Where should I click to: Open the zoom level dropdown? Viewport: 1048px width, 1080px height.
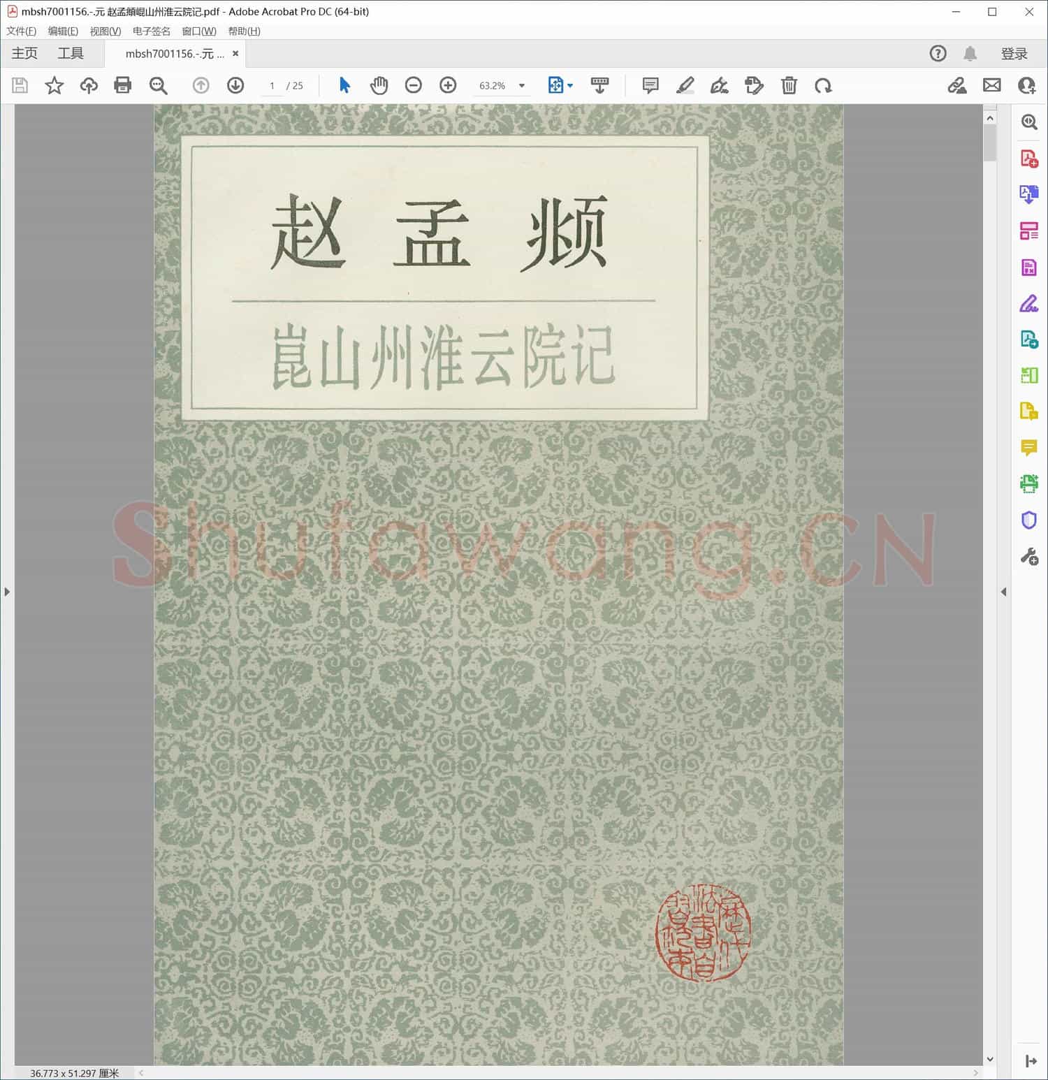(x=521, y=85)
